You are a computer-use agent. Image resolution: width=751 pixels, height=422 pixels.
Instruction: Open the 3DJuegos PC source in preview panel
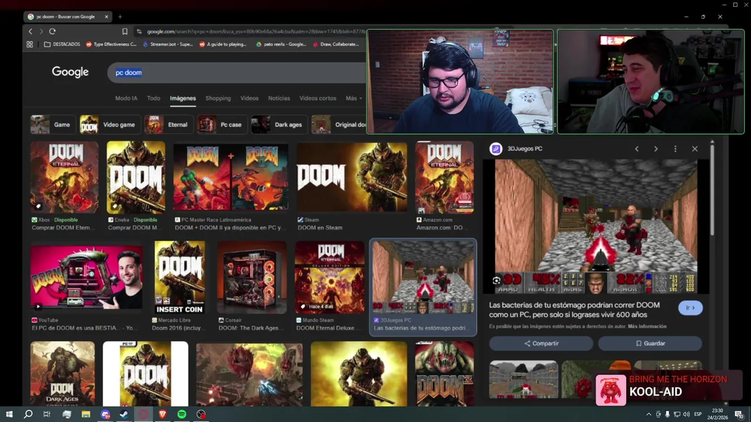click(516, 149)
